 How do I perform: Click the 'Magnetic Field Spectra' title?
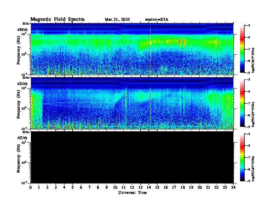[58, 19]
